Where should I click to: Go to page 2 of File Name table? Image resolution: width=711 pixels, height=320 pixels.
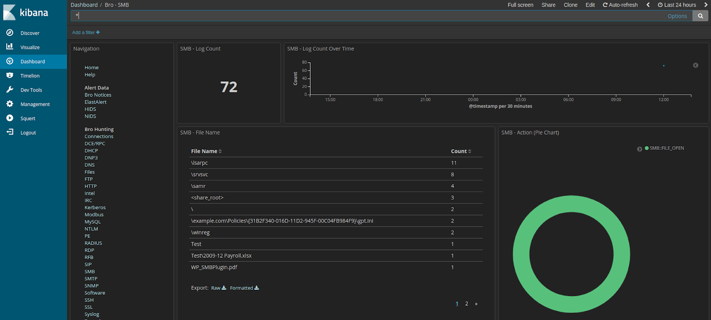pos(467,304)
